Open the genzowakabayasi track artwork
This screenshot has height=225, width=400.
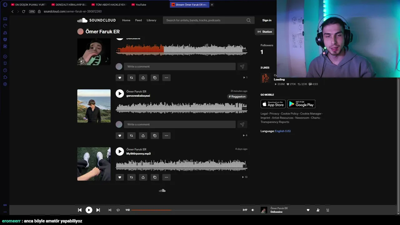click(94, 106)
